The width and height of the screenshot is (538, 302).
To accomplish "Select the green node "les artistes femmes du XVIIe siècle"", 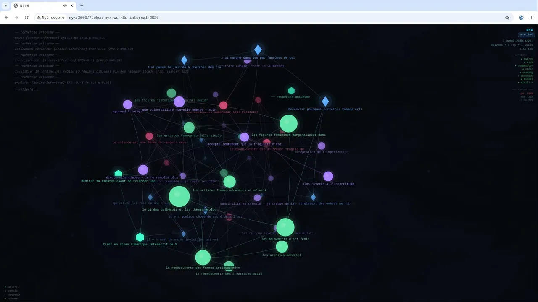I will coord(189,128).
